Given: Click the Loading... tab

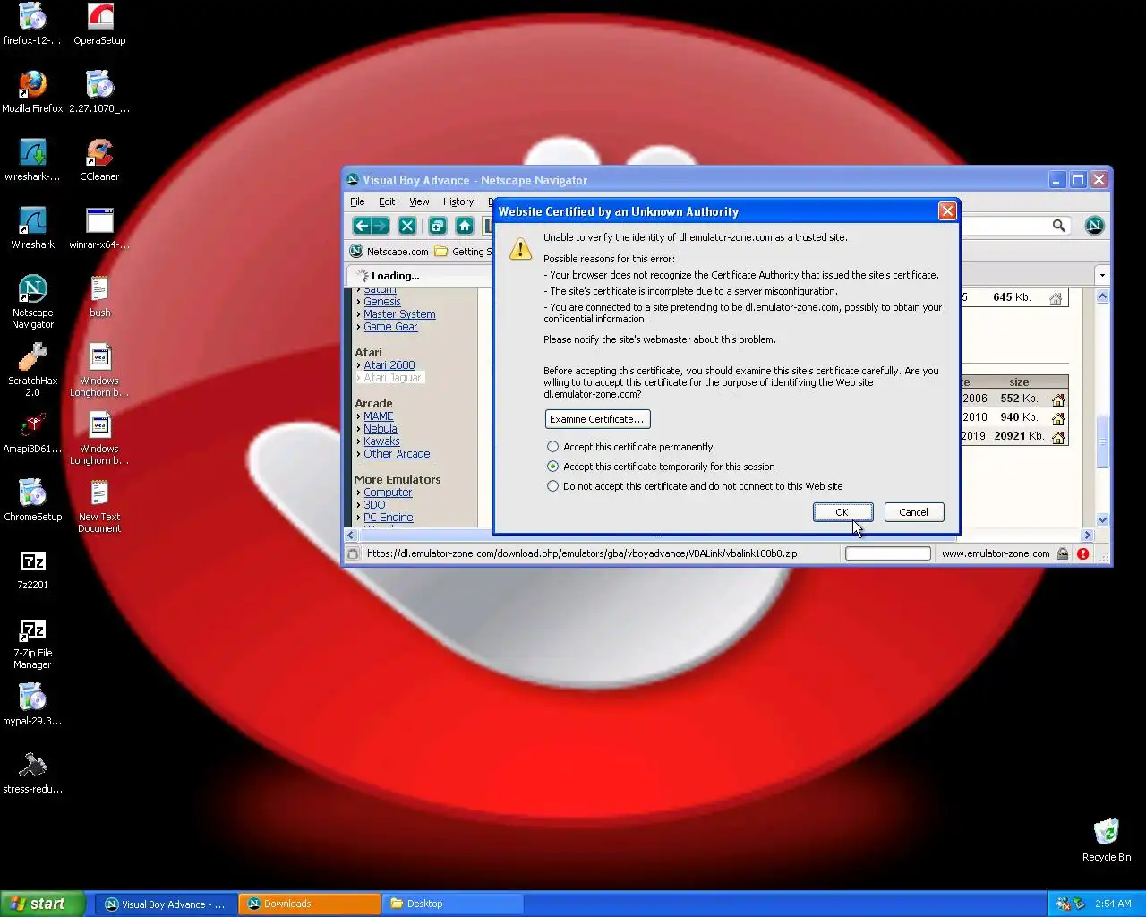Looking at the screenshot, I should 419,276.
